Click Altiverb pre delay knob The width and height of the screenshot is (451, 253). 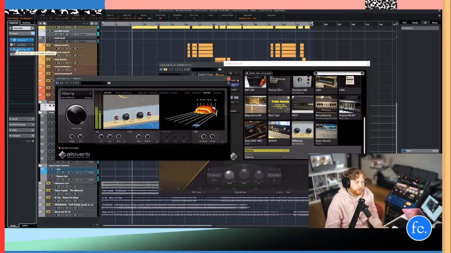203,136
